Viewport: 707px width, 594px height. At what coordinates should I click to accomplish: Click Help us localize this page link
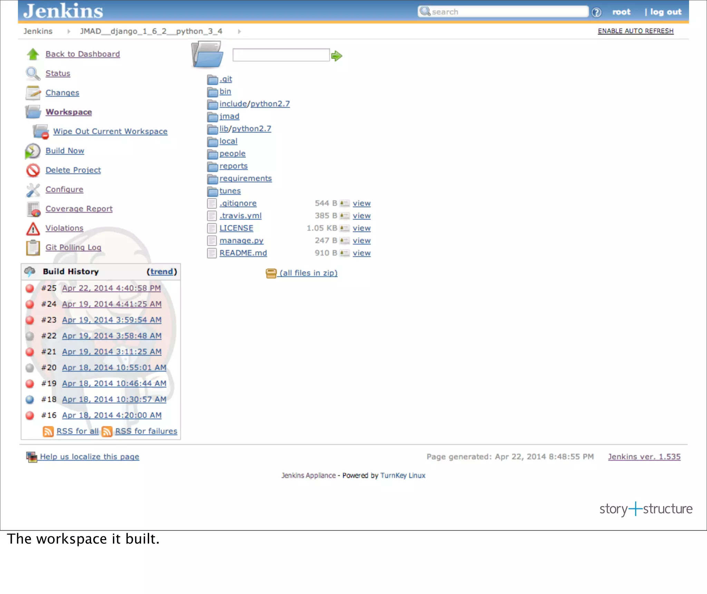point(89,457)
